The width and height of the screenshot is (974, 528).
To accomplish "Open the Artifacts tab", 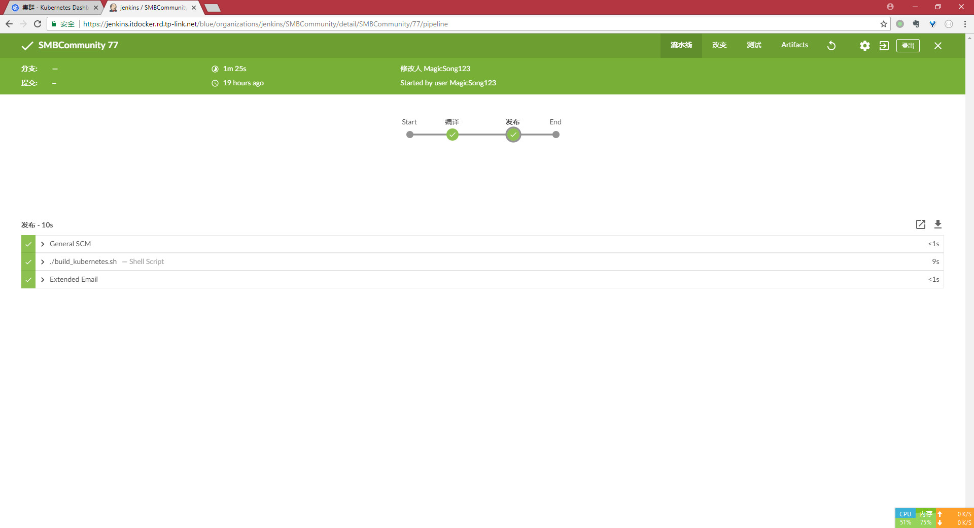I will (794, 45).
